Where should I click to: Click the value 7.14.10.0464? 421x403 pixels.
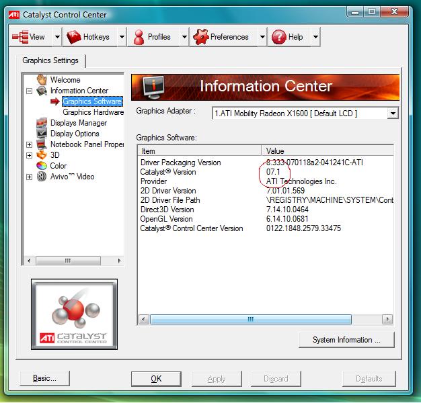287,210
